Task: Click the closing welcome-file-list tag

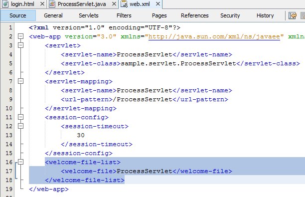Action: [85, 180]
